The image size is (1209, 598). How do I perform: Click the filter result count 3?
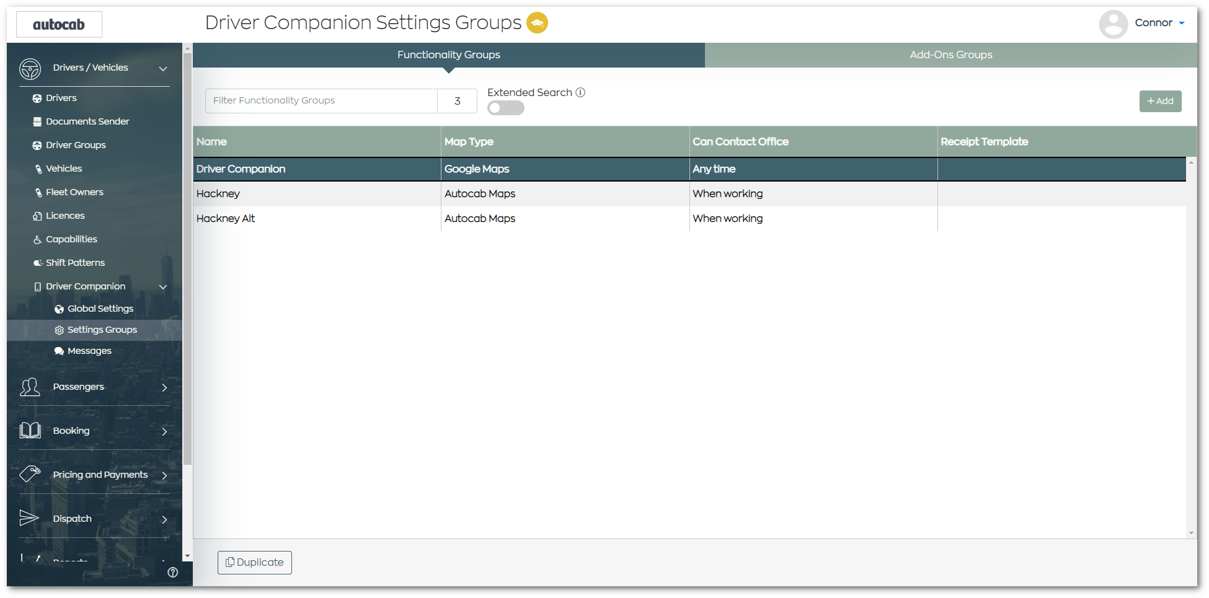coord(458,101)
